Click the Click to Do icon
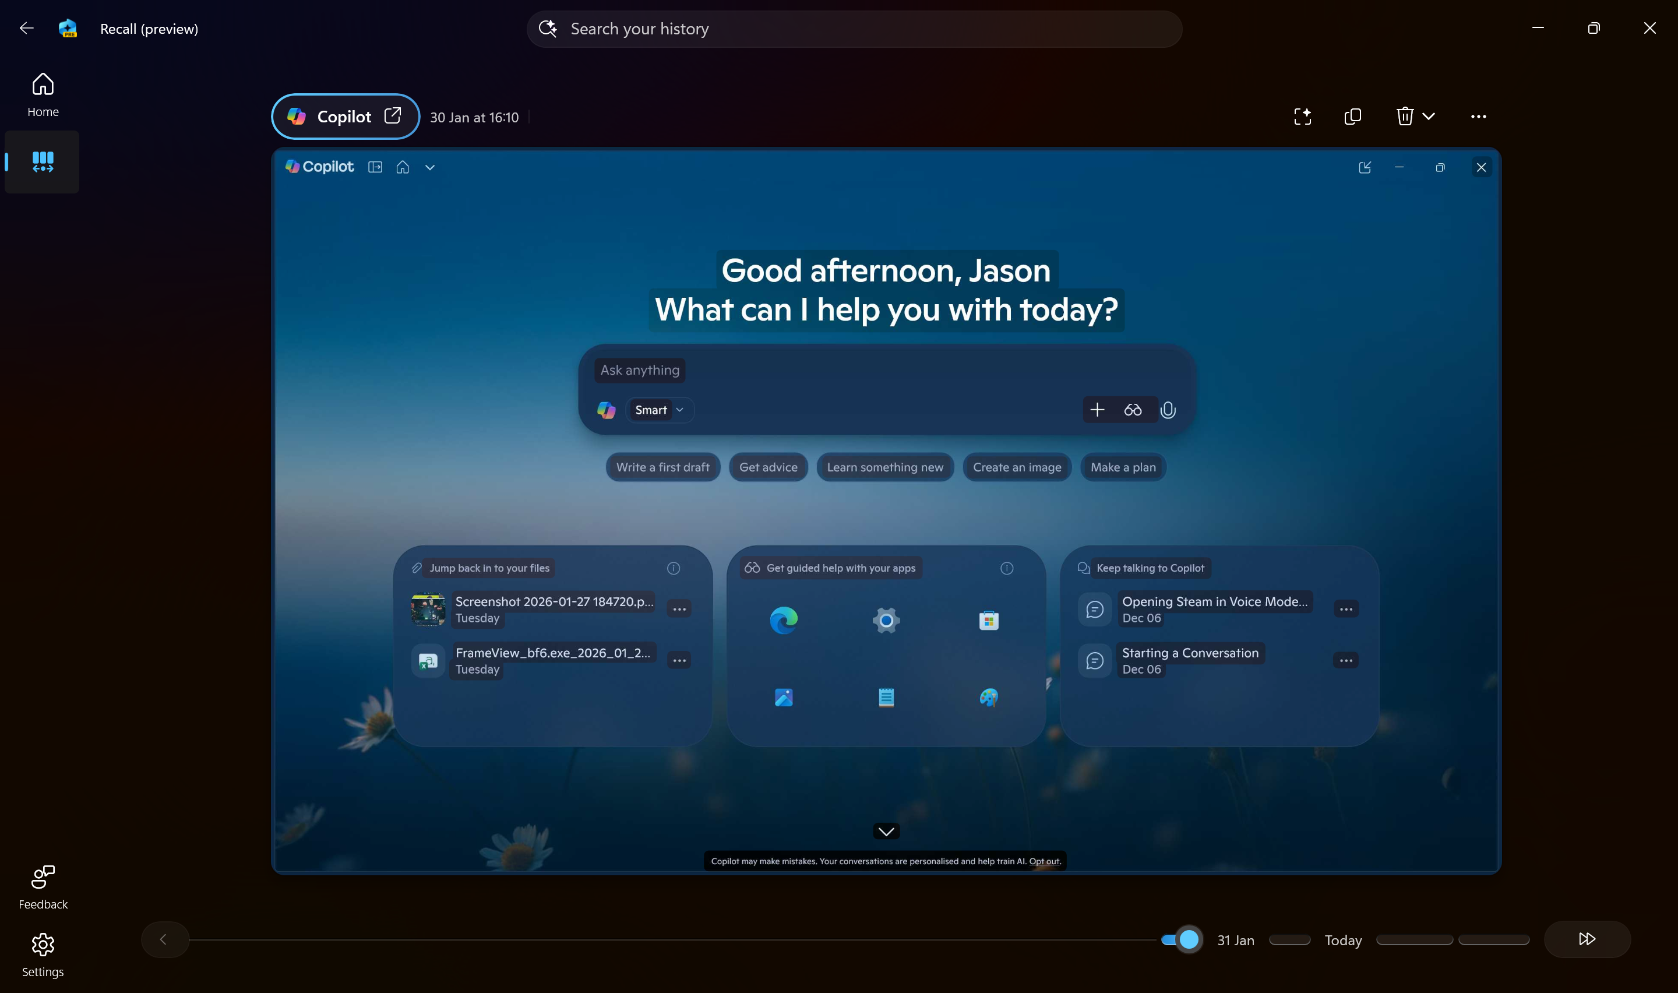The width and height of the screenshot is (1678, 993). (x=1302, y=117)
